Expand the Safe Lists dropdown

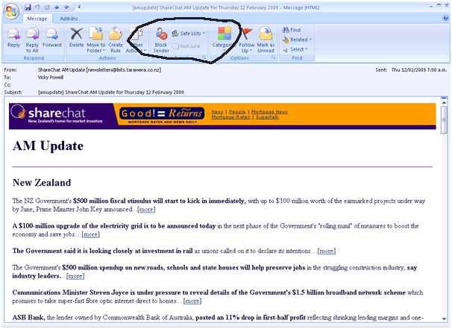pos(190,34)
